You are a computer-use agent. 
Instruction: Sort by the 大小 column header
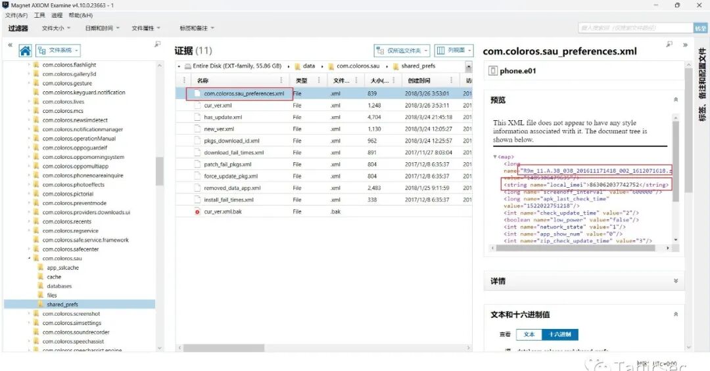coord(379,81)
